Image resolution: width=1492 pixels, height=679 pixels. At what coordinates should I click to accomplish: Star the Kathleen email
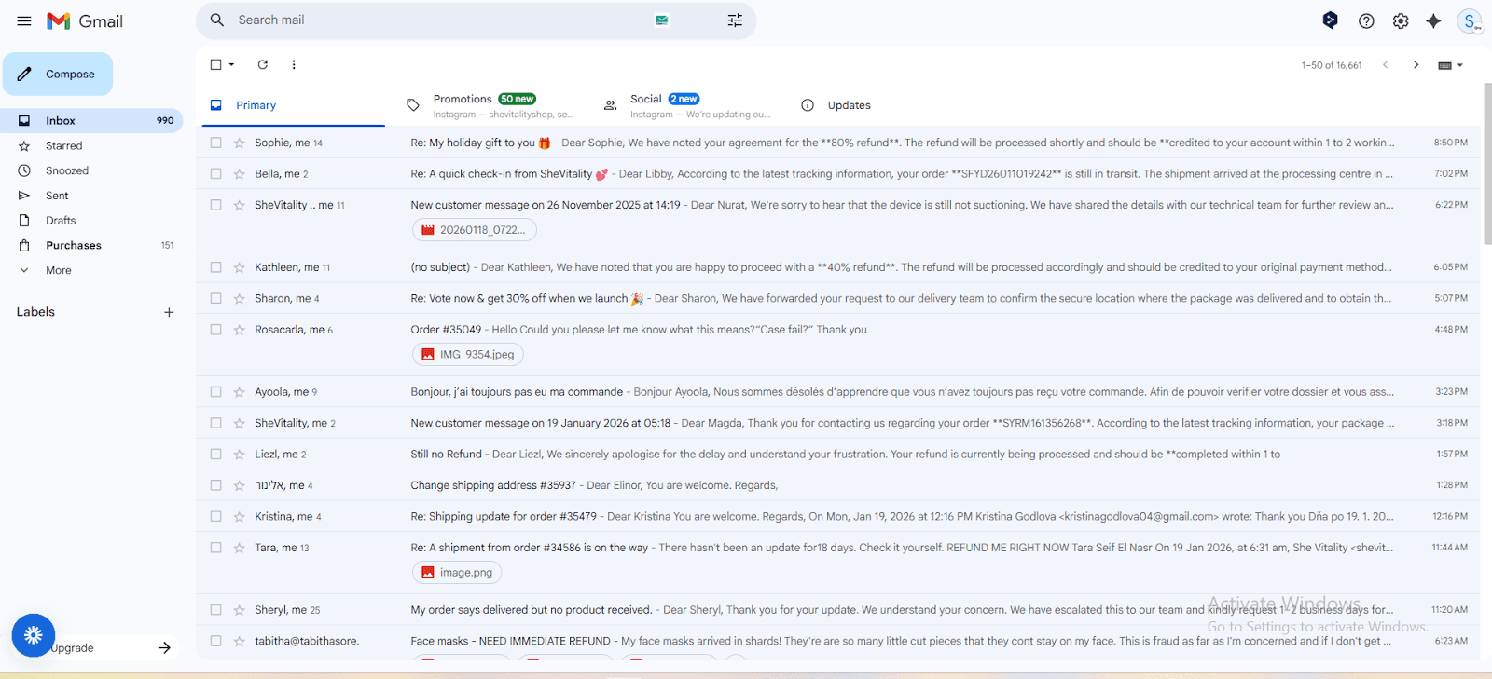239,267
